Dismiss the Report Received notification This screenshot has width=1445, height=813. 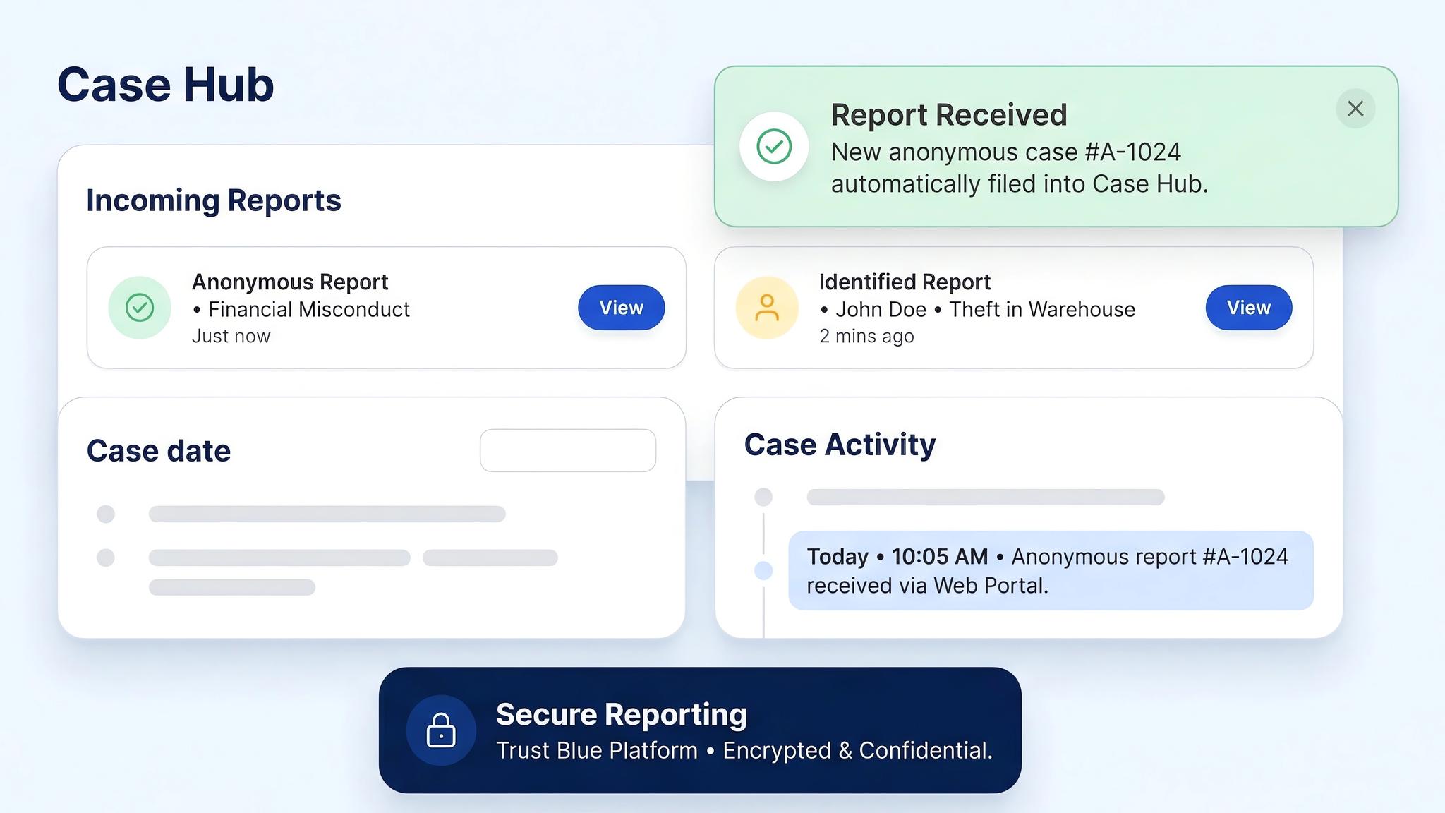(x=1354, y=109)
